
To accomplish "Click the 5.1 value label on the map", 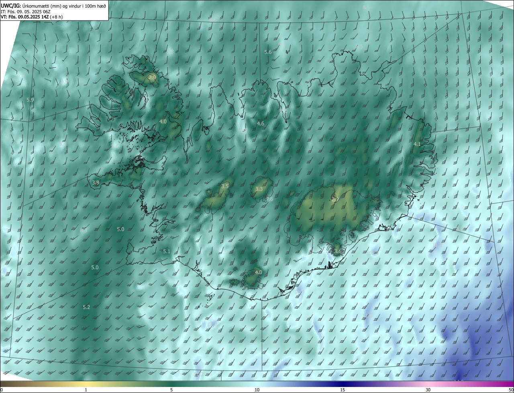I will 167,252.
